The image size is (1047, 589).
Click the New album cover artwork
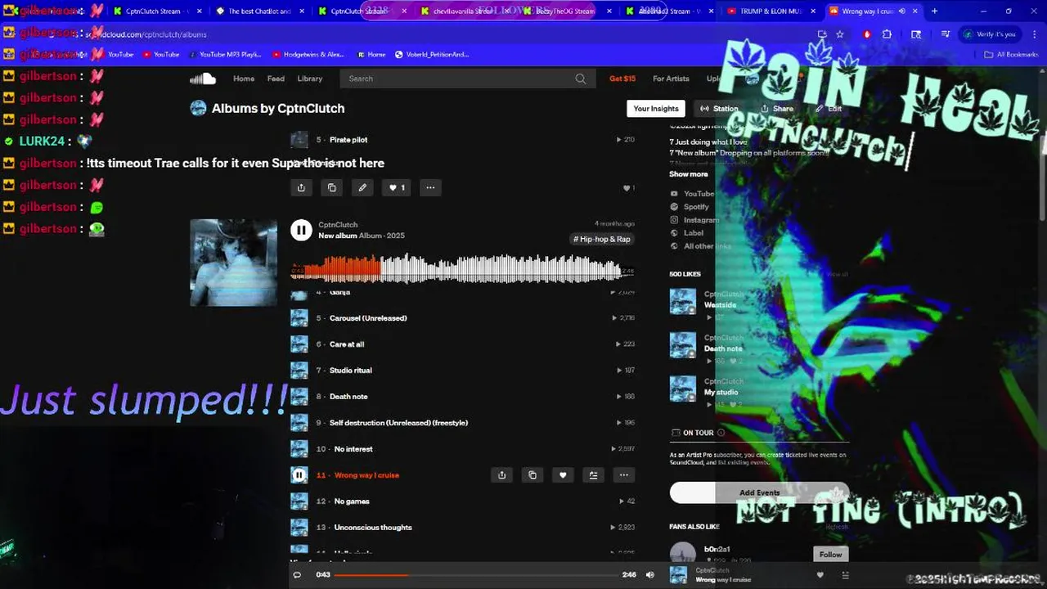coord(233,262)
